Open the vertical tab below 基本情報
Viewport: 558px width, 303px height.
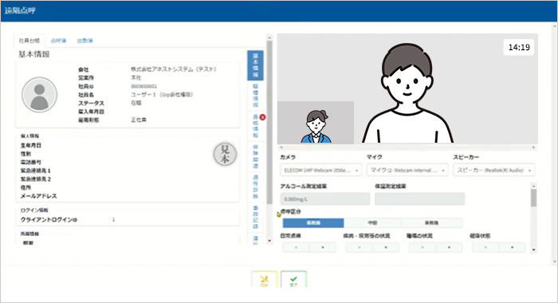(x=256, y=96)
